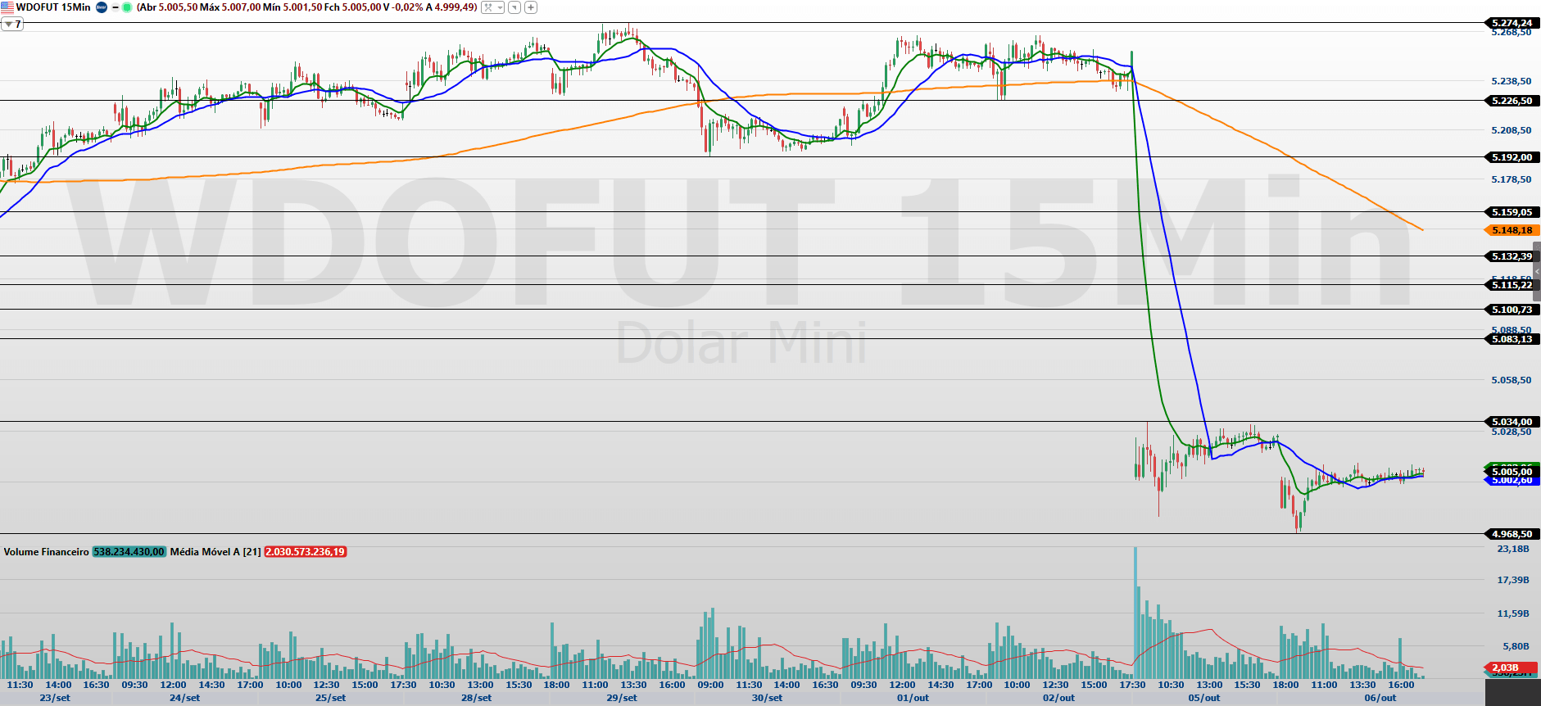Click the teal volume value 538.234.430,00
1541x706 pixels.
pyautogui.click(x=129, y=552)
